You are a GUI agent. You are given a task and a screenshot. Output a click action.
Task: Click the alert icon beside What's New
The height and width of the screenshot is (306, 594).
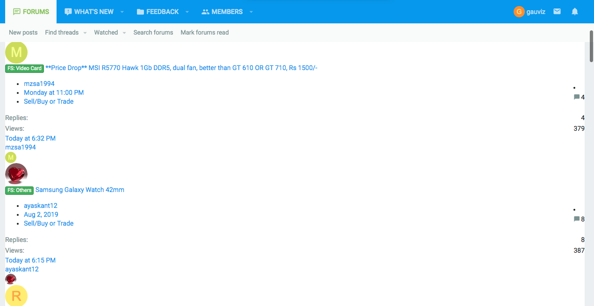68,12
